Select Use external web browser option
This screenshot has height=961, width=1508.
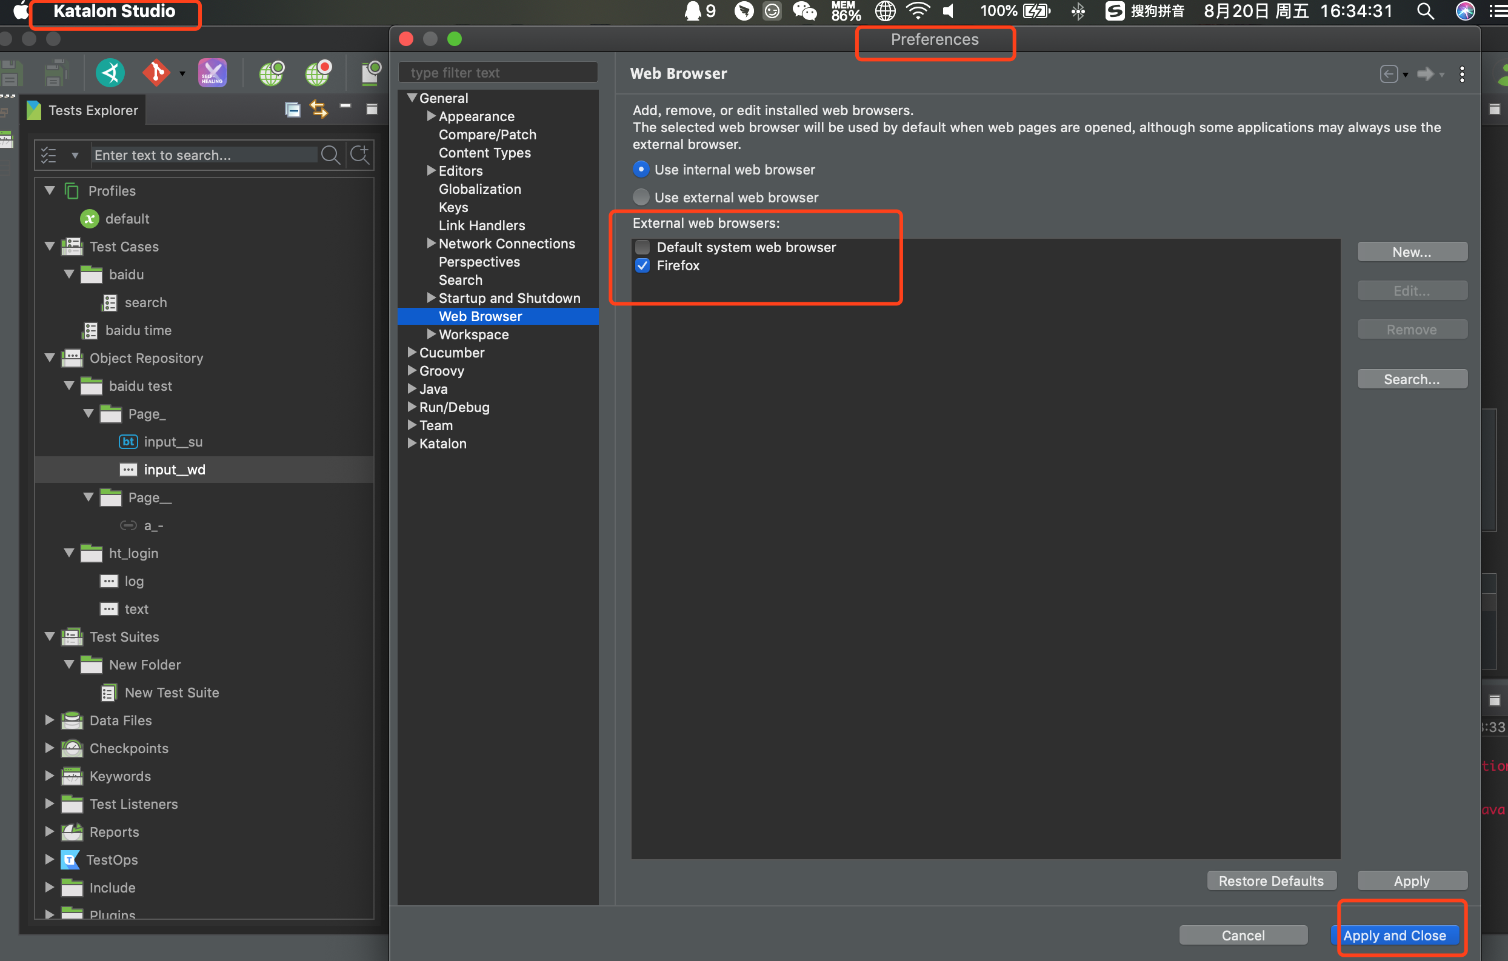(641, 197)
